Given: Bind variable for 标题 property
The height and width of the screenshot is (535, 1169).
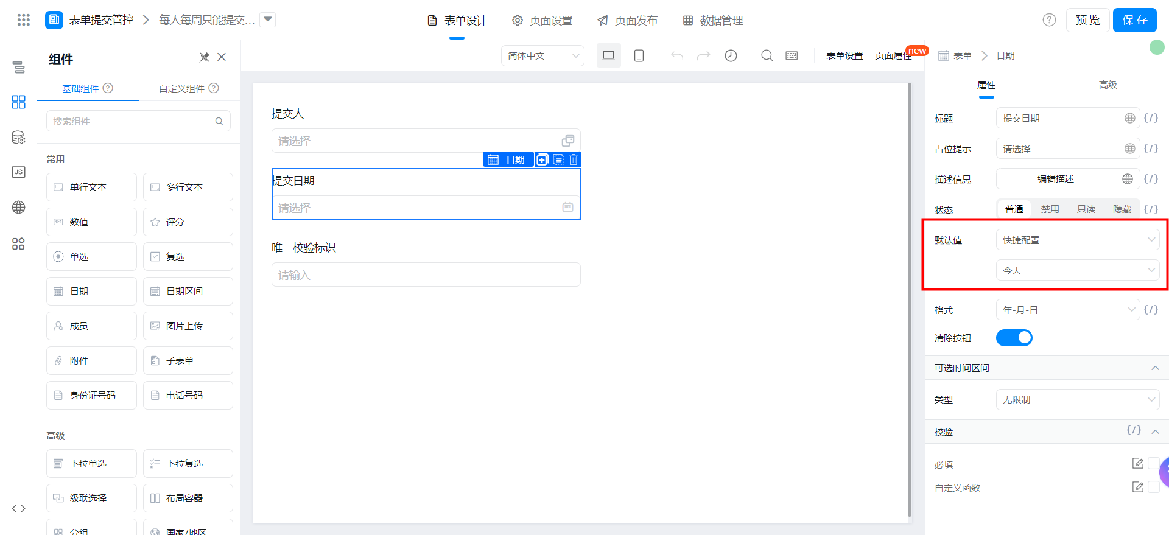Looking at the screenshot, I should [x=1151, y=118].
